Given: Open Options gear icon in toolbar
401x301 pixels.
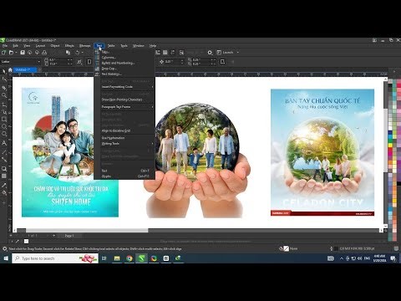Looking at the screenshot, I should coord(210,53).
